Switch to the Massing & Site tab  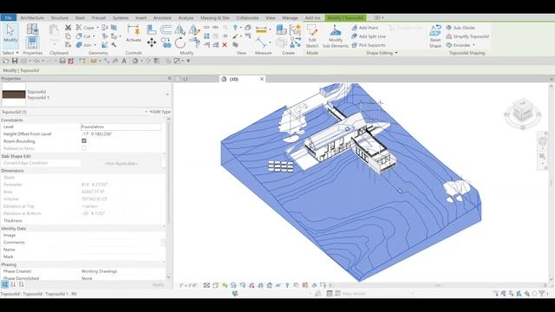pyautogui.click(x=215, y=17)
